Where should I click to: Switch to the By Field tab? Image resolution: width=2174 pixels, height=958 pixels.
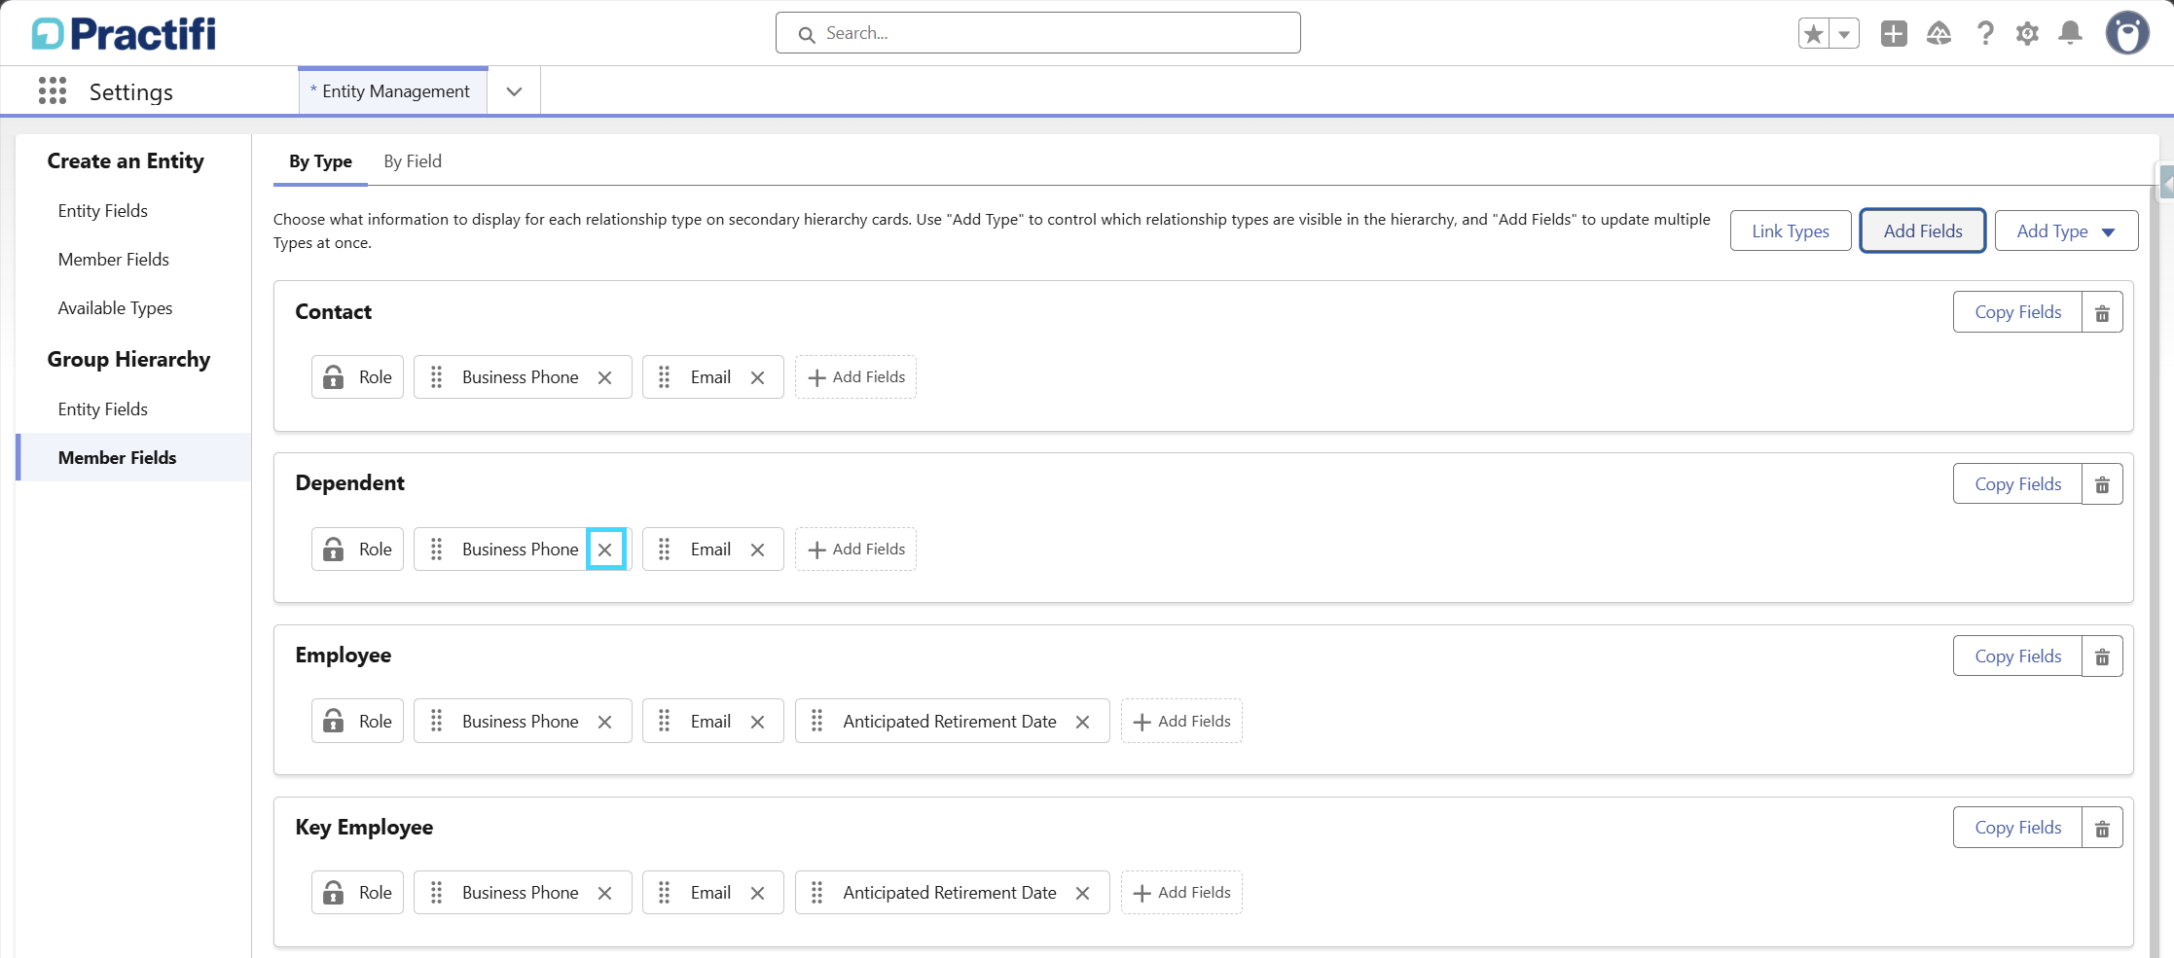coord(413,161)
